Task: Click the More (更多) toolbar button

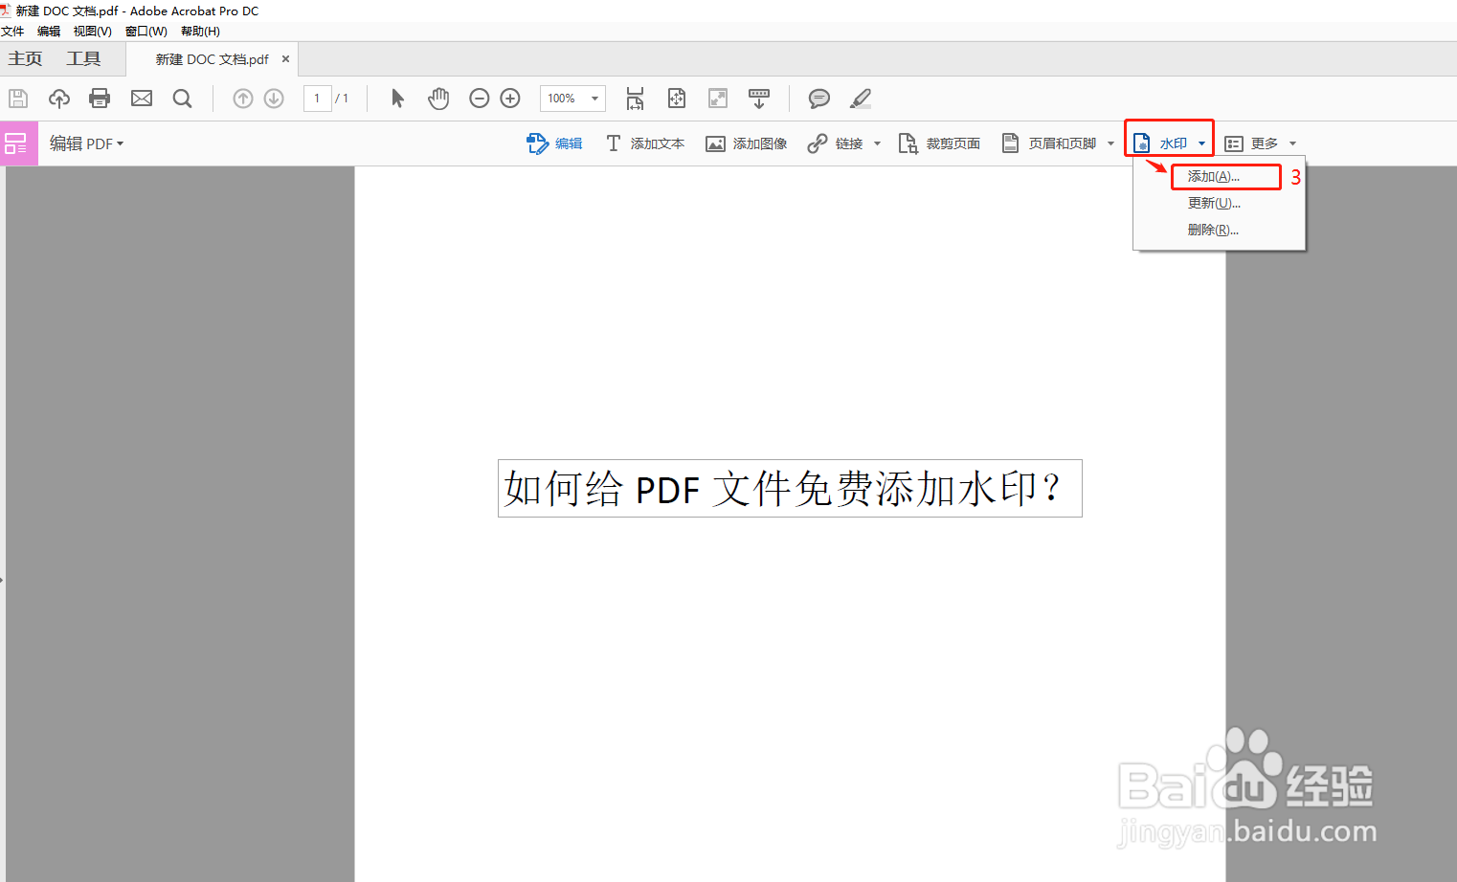Action: (1251, 143)
